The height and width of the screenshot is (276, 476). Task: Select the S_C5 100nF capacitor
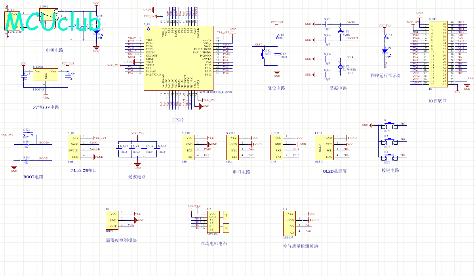tap(277, 54)
